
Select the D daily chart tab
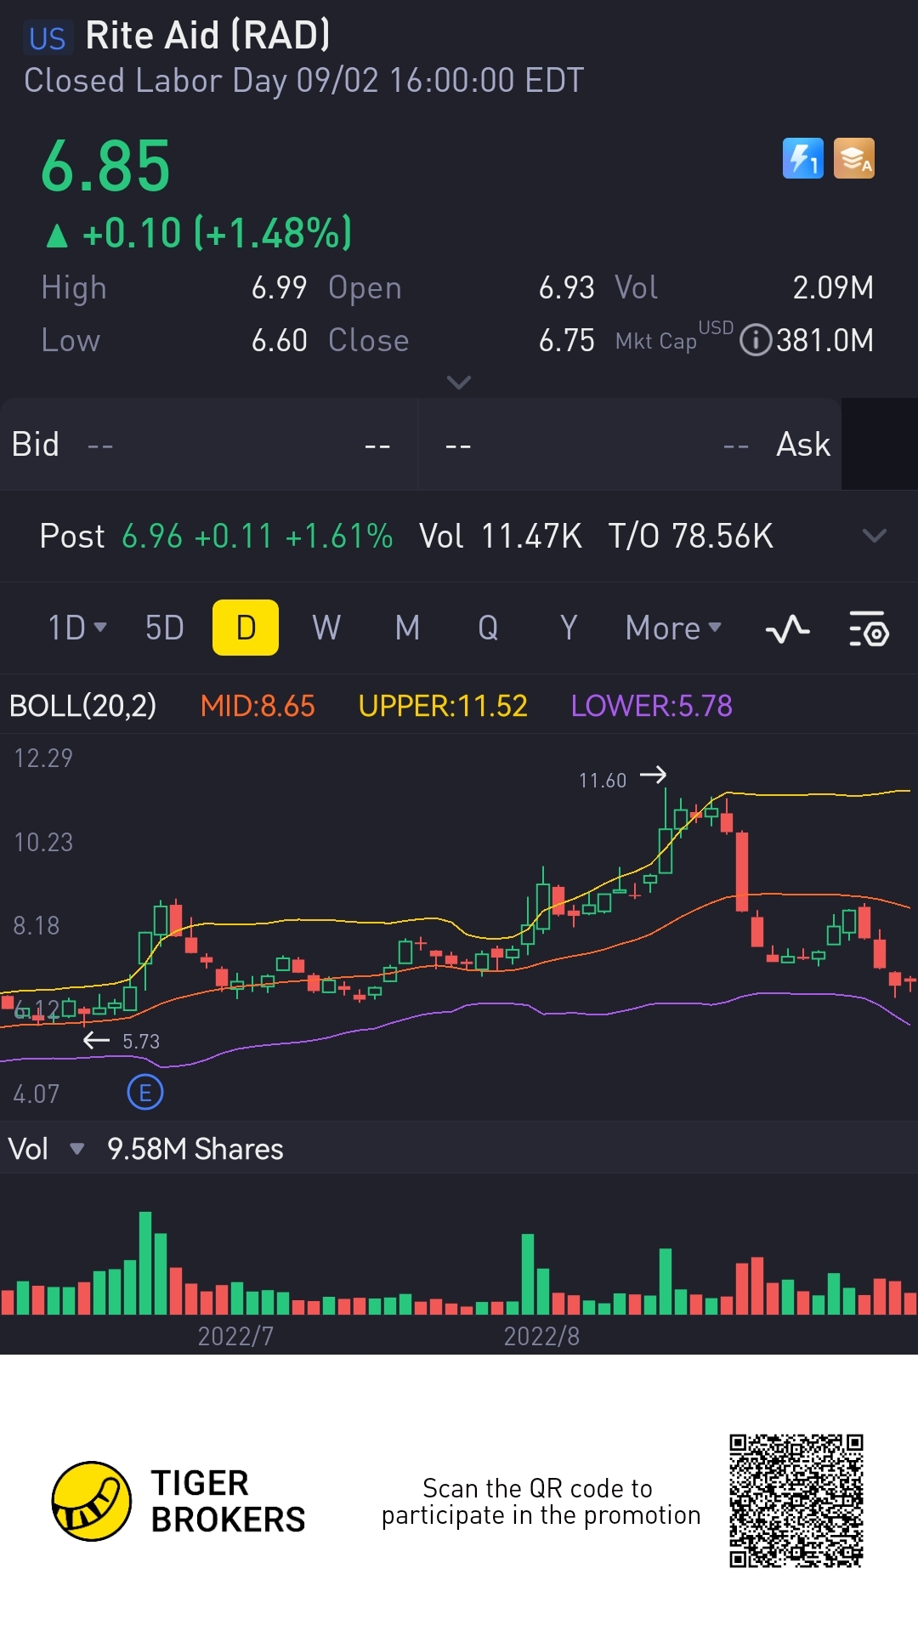246,628
